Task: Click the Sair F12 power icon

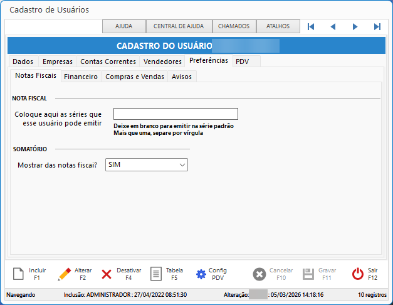Action: coord(358,274)
